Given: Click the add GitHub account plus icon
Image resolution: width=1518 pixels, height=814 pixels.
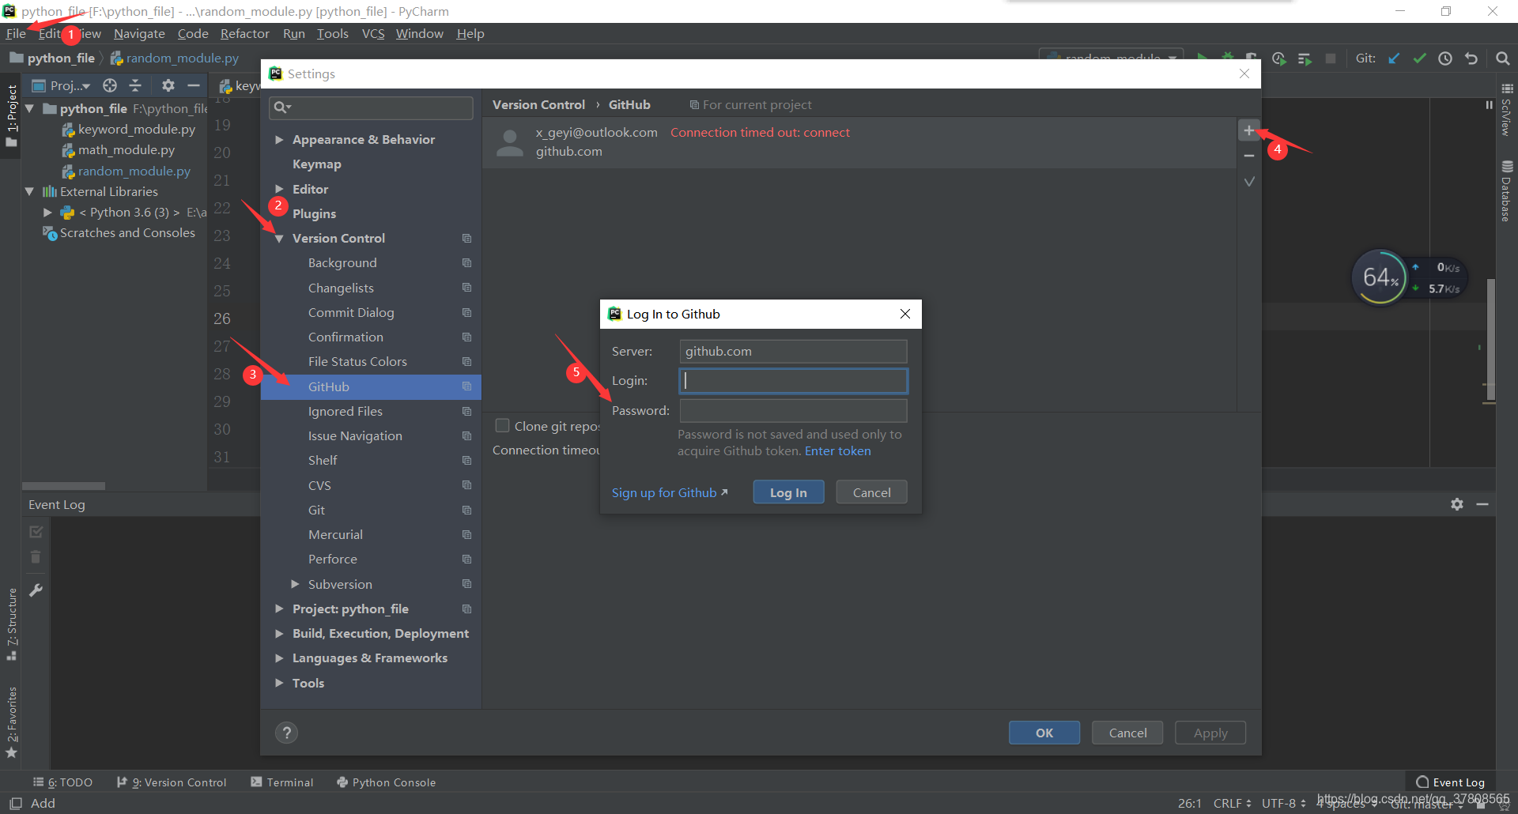Looking at the screenshot, I should pos(1249,131).
